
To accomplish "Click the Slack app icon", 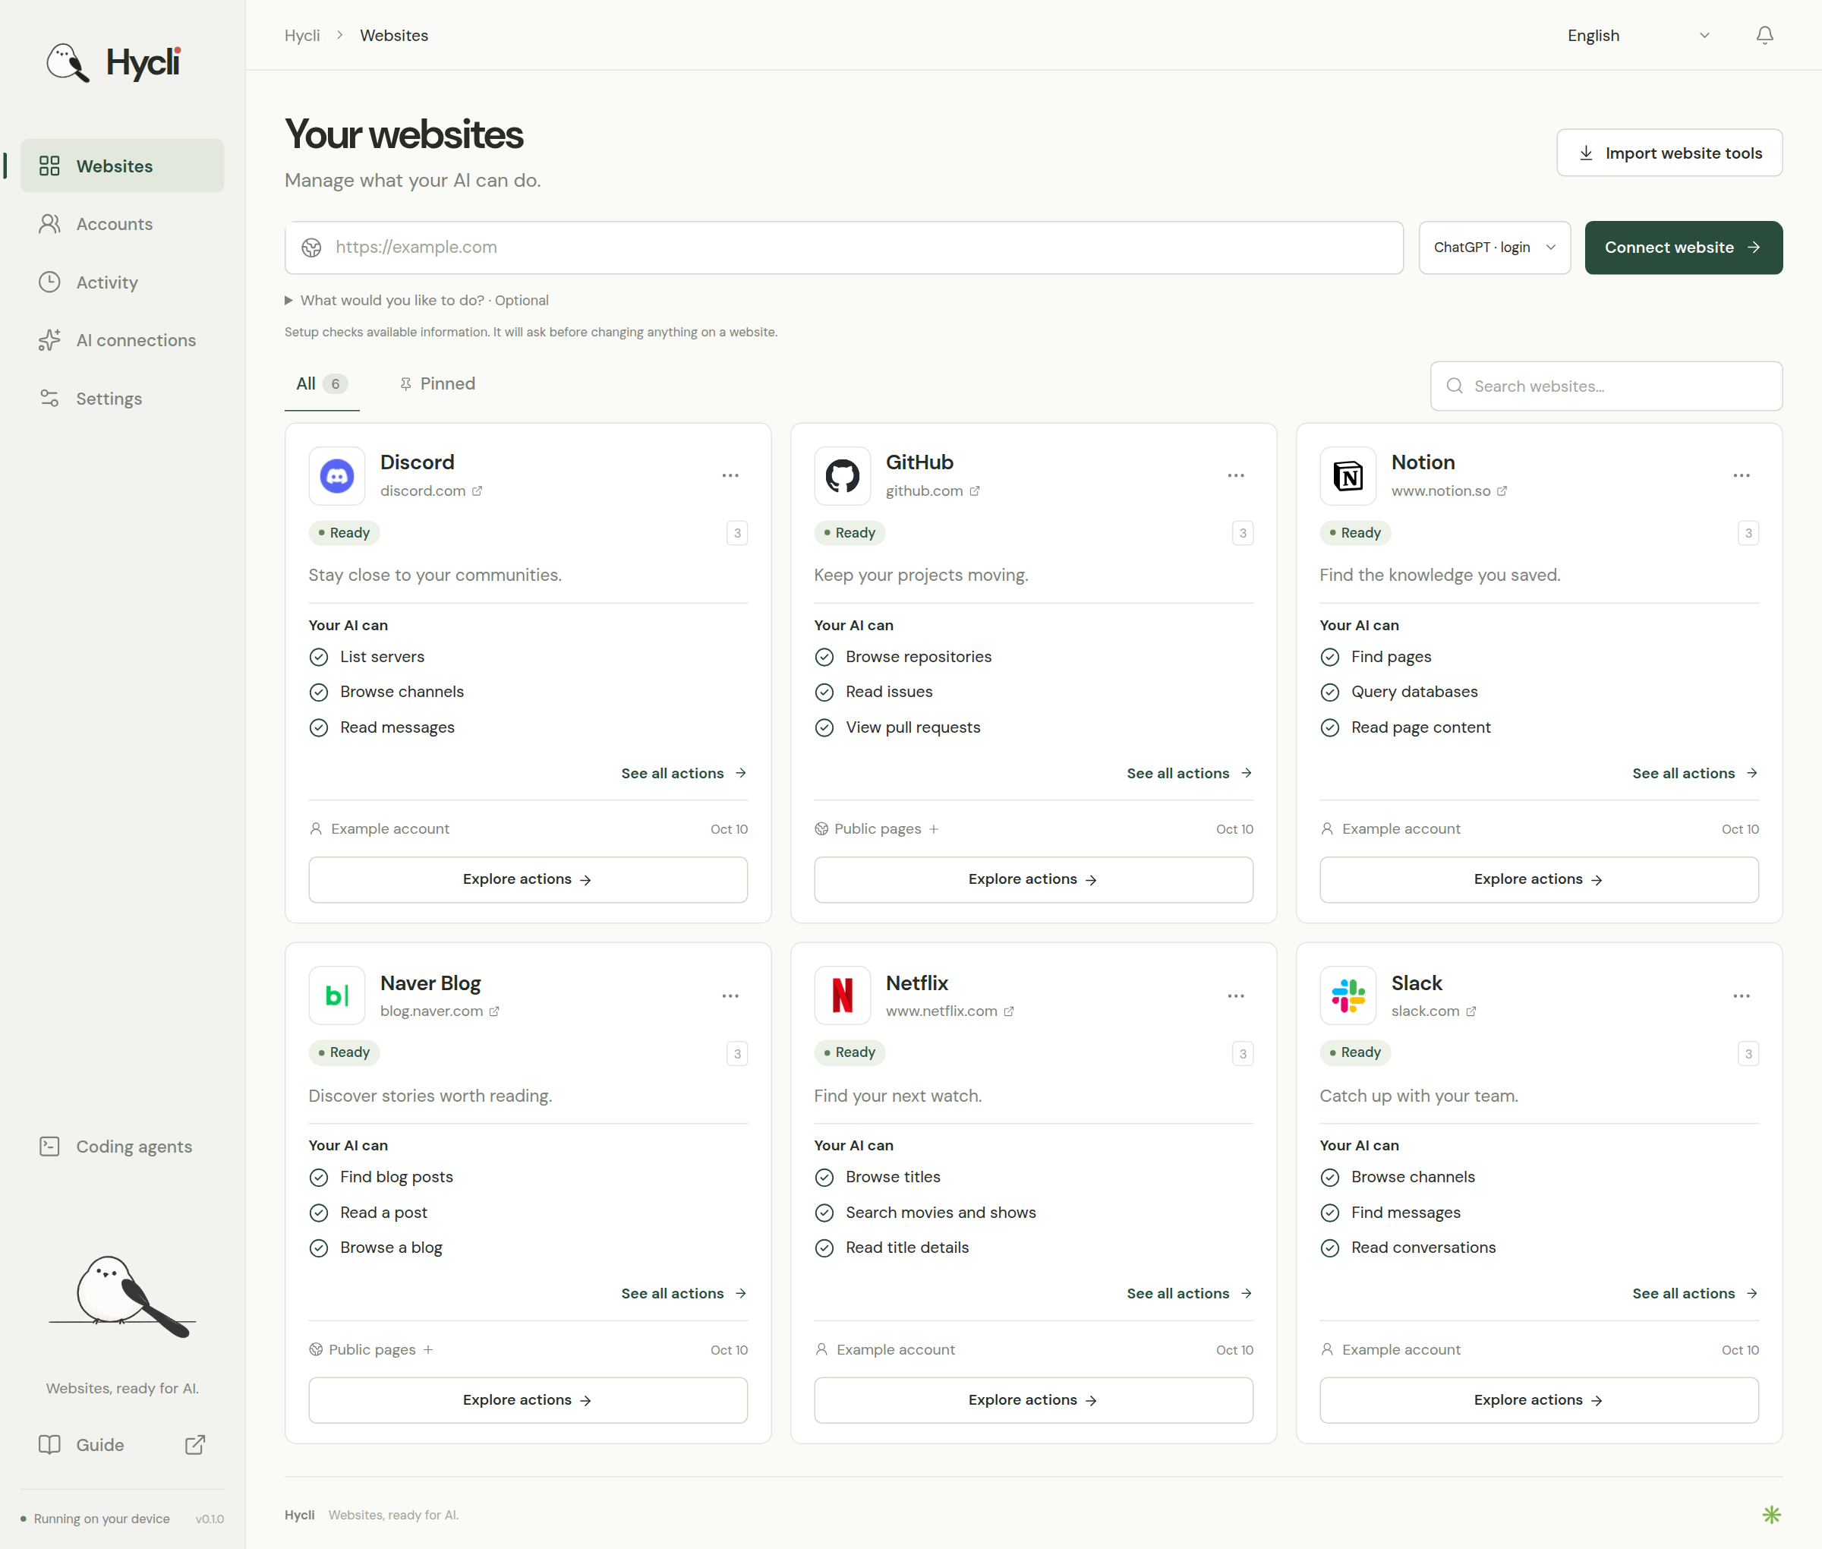I will click(1348, 995).
